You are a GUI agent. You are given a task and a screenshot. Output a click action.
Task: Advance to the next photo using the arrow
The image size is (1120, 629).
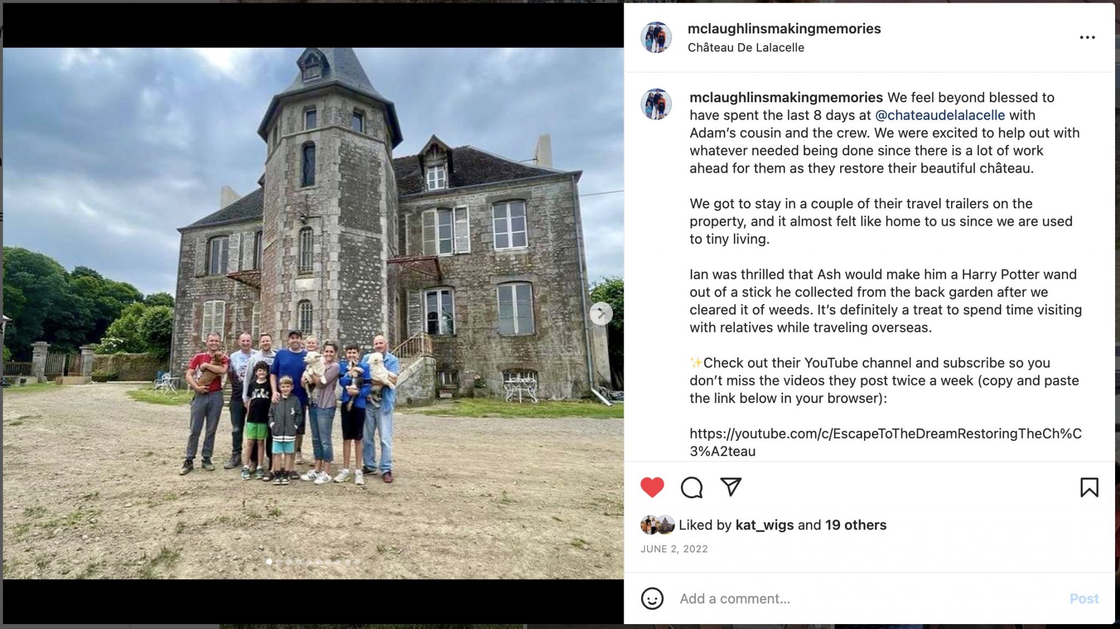601,313
